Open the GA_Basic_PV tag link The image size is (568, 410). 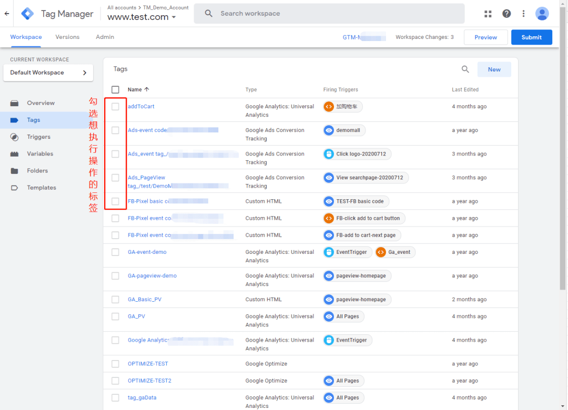click(x=145, y=300)
